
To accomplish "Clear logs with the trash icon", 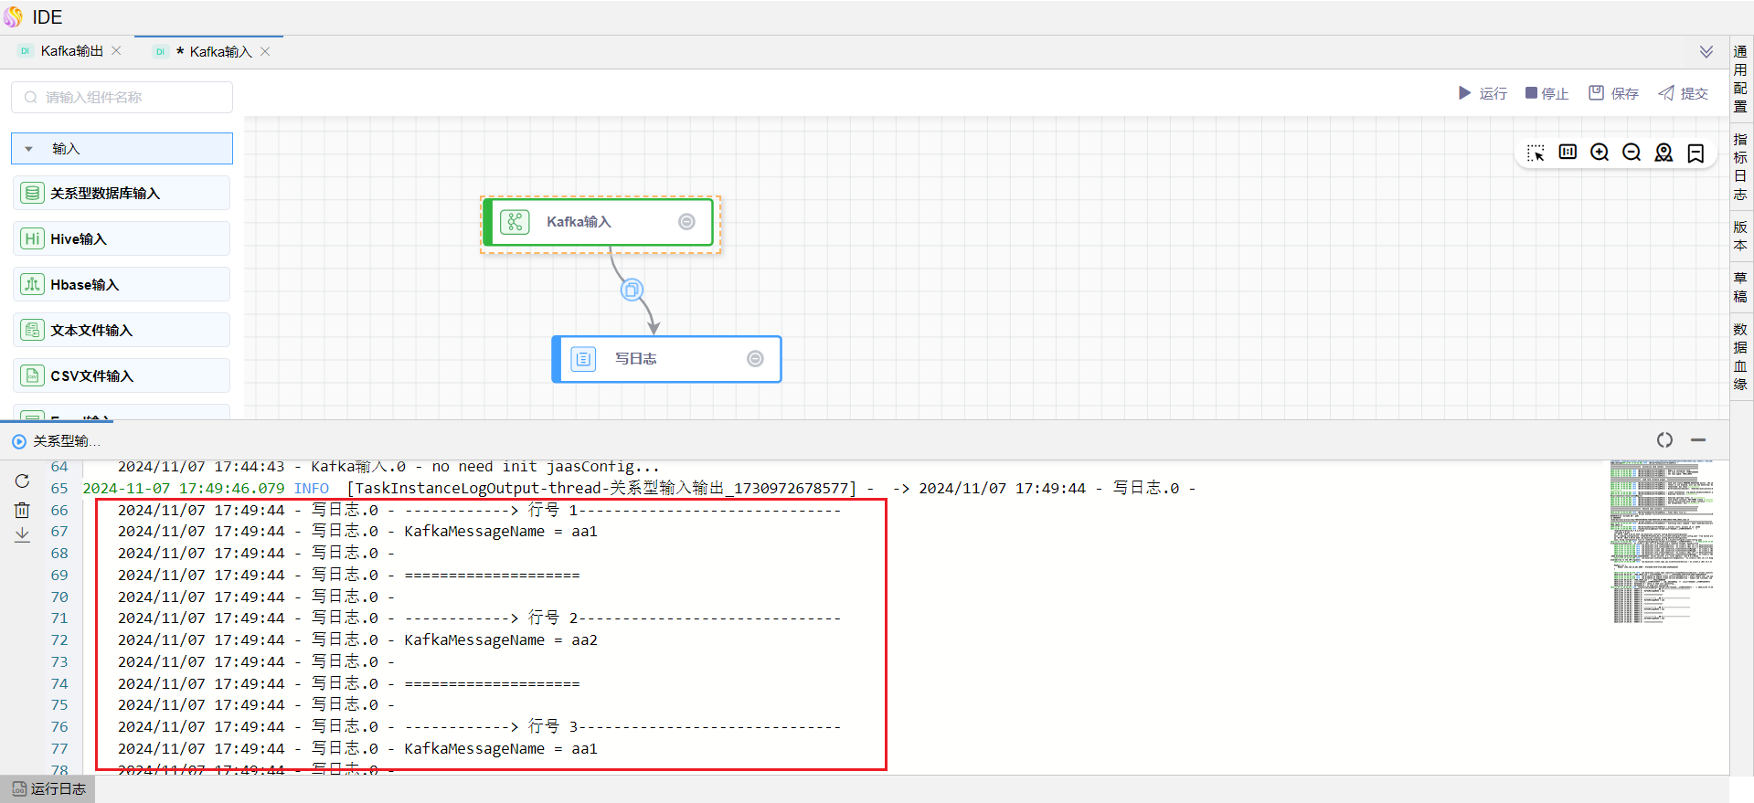I will [x=22, y=510].
